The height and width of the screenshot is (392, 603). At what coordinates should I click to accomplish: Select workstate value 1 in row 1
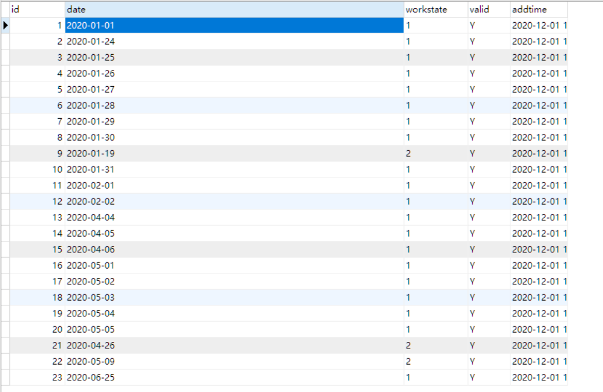click(x=436, y=26)
